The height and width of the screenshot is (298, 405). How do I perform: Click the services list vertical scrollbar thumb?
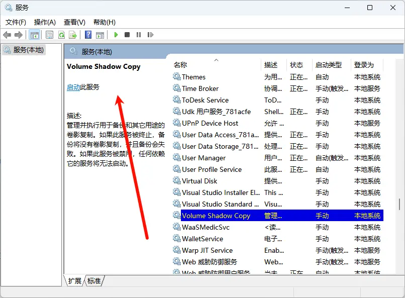pos(399,204)
